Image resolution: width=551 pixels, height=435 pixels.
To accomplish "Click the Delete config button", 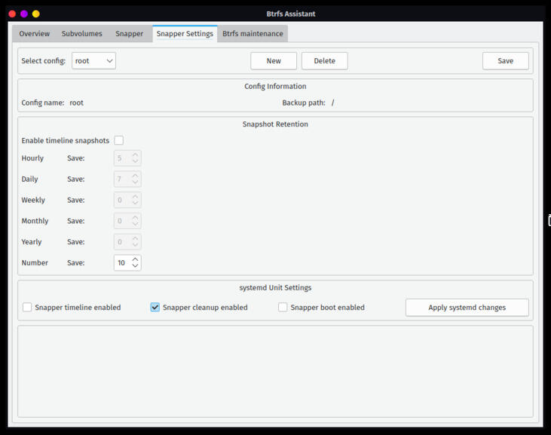I will pos(324,61).
